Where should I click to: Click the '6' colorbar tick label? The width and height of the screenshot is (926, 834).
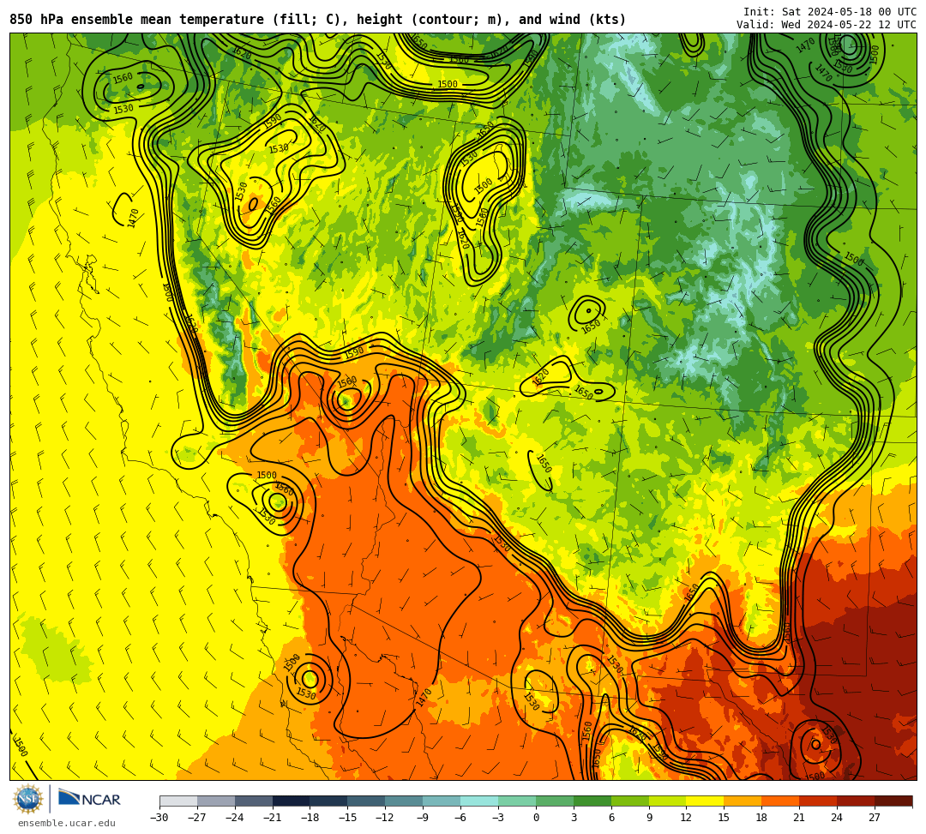(x=611, y=818)
